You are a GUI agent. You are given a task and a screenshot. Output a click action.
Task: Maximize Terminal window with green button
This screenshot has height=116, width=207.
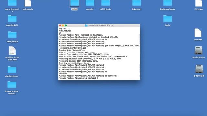(66, 25)
